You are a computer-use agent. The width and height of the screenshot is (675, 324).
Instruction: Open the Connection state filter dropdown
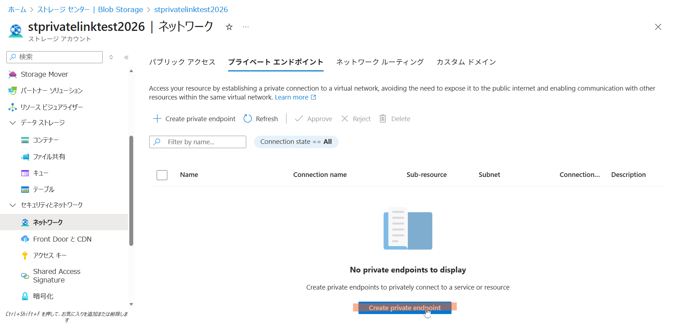[296, 142]
